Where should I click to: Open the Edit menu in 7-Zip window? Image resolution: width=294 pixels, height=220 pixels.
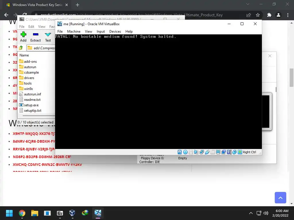click(x=31, y=27)
